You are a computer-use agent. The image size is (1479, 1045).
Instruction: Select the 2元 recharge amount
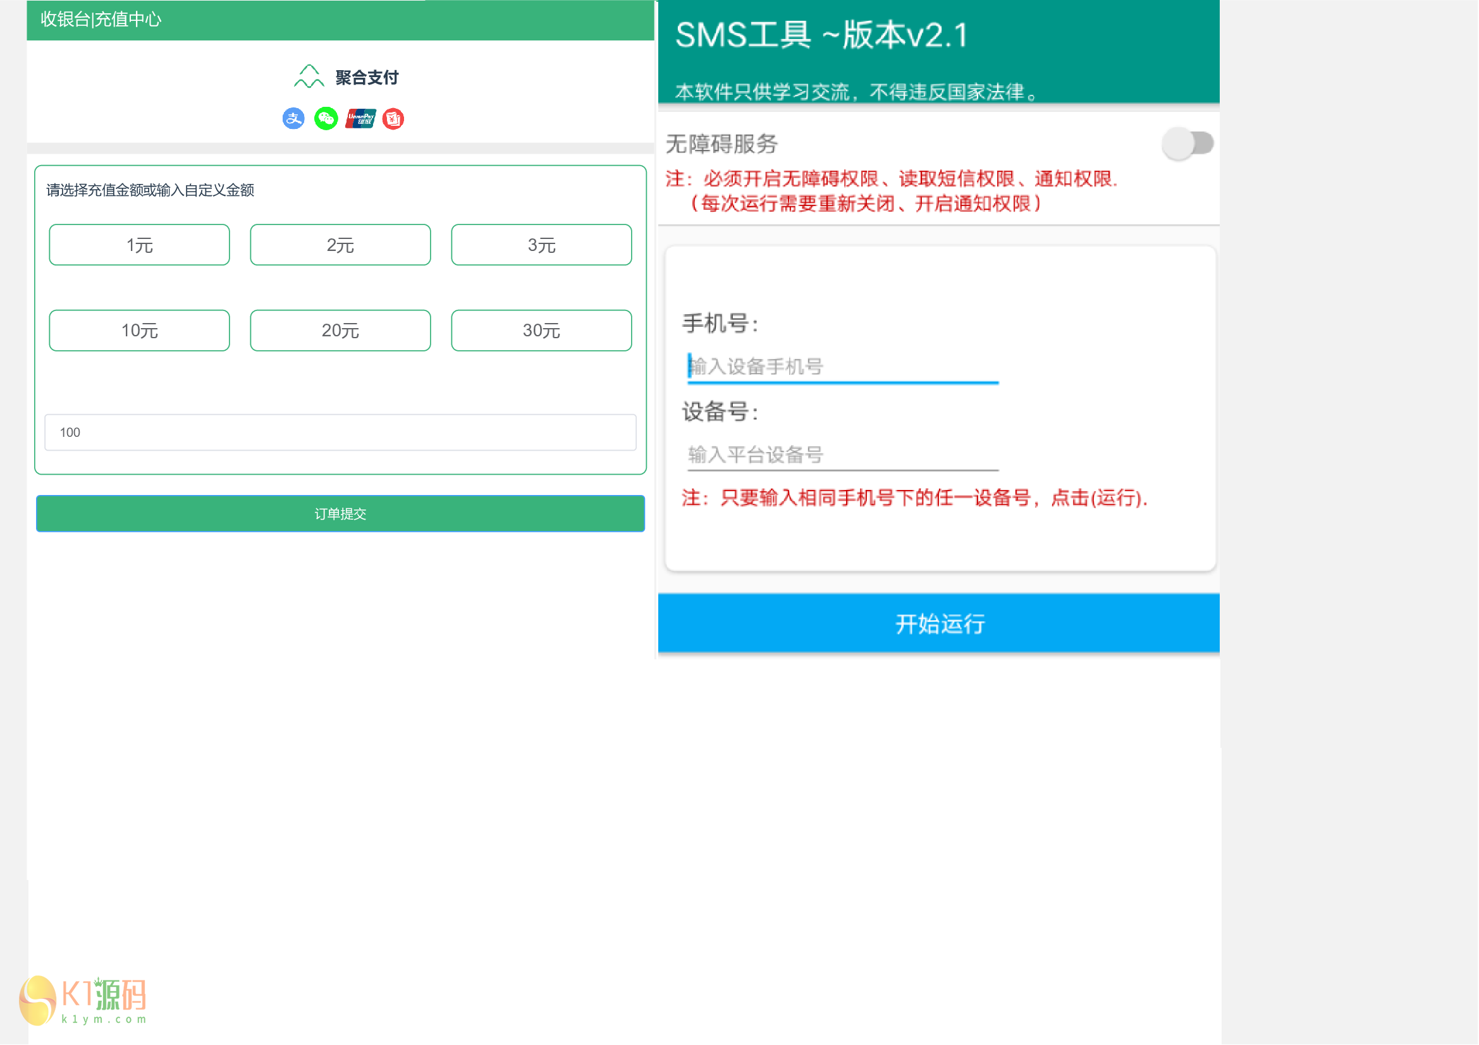coord(340,245)
